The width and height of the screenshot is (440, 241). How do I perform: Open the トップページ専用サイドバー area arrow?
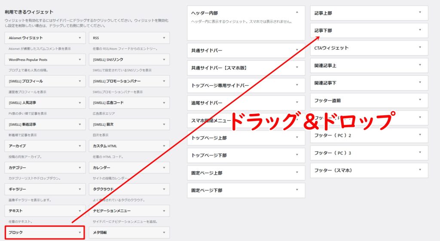(296, 86)
